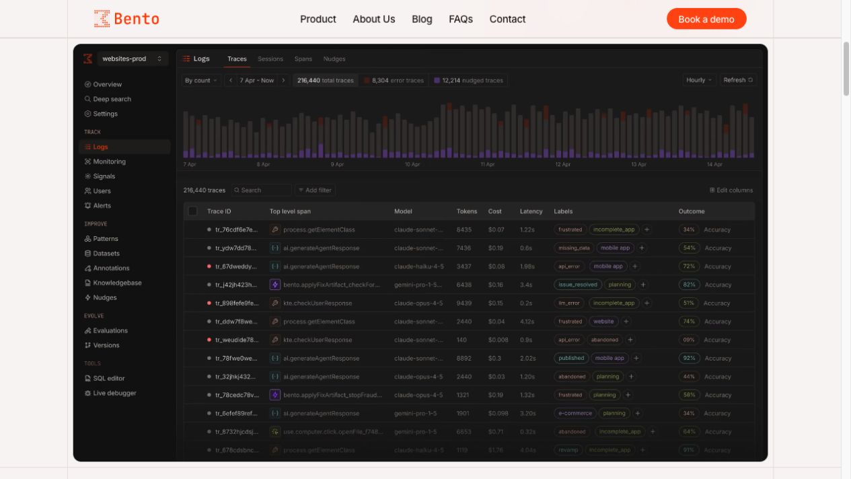This screenshot has width=851, height=479.
Task: Click the Evaluations icon in sidebar
Action: tap(87, 331)
